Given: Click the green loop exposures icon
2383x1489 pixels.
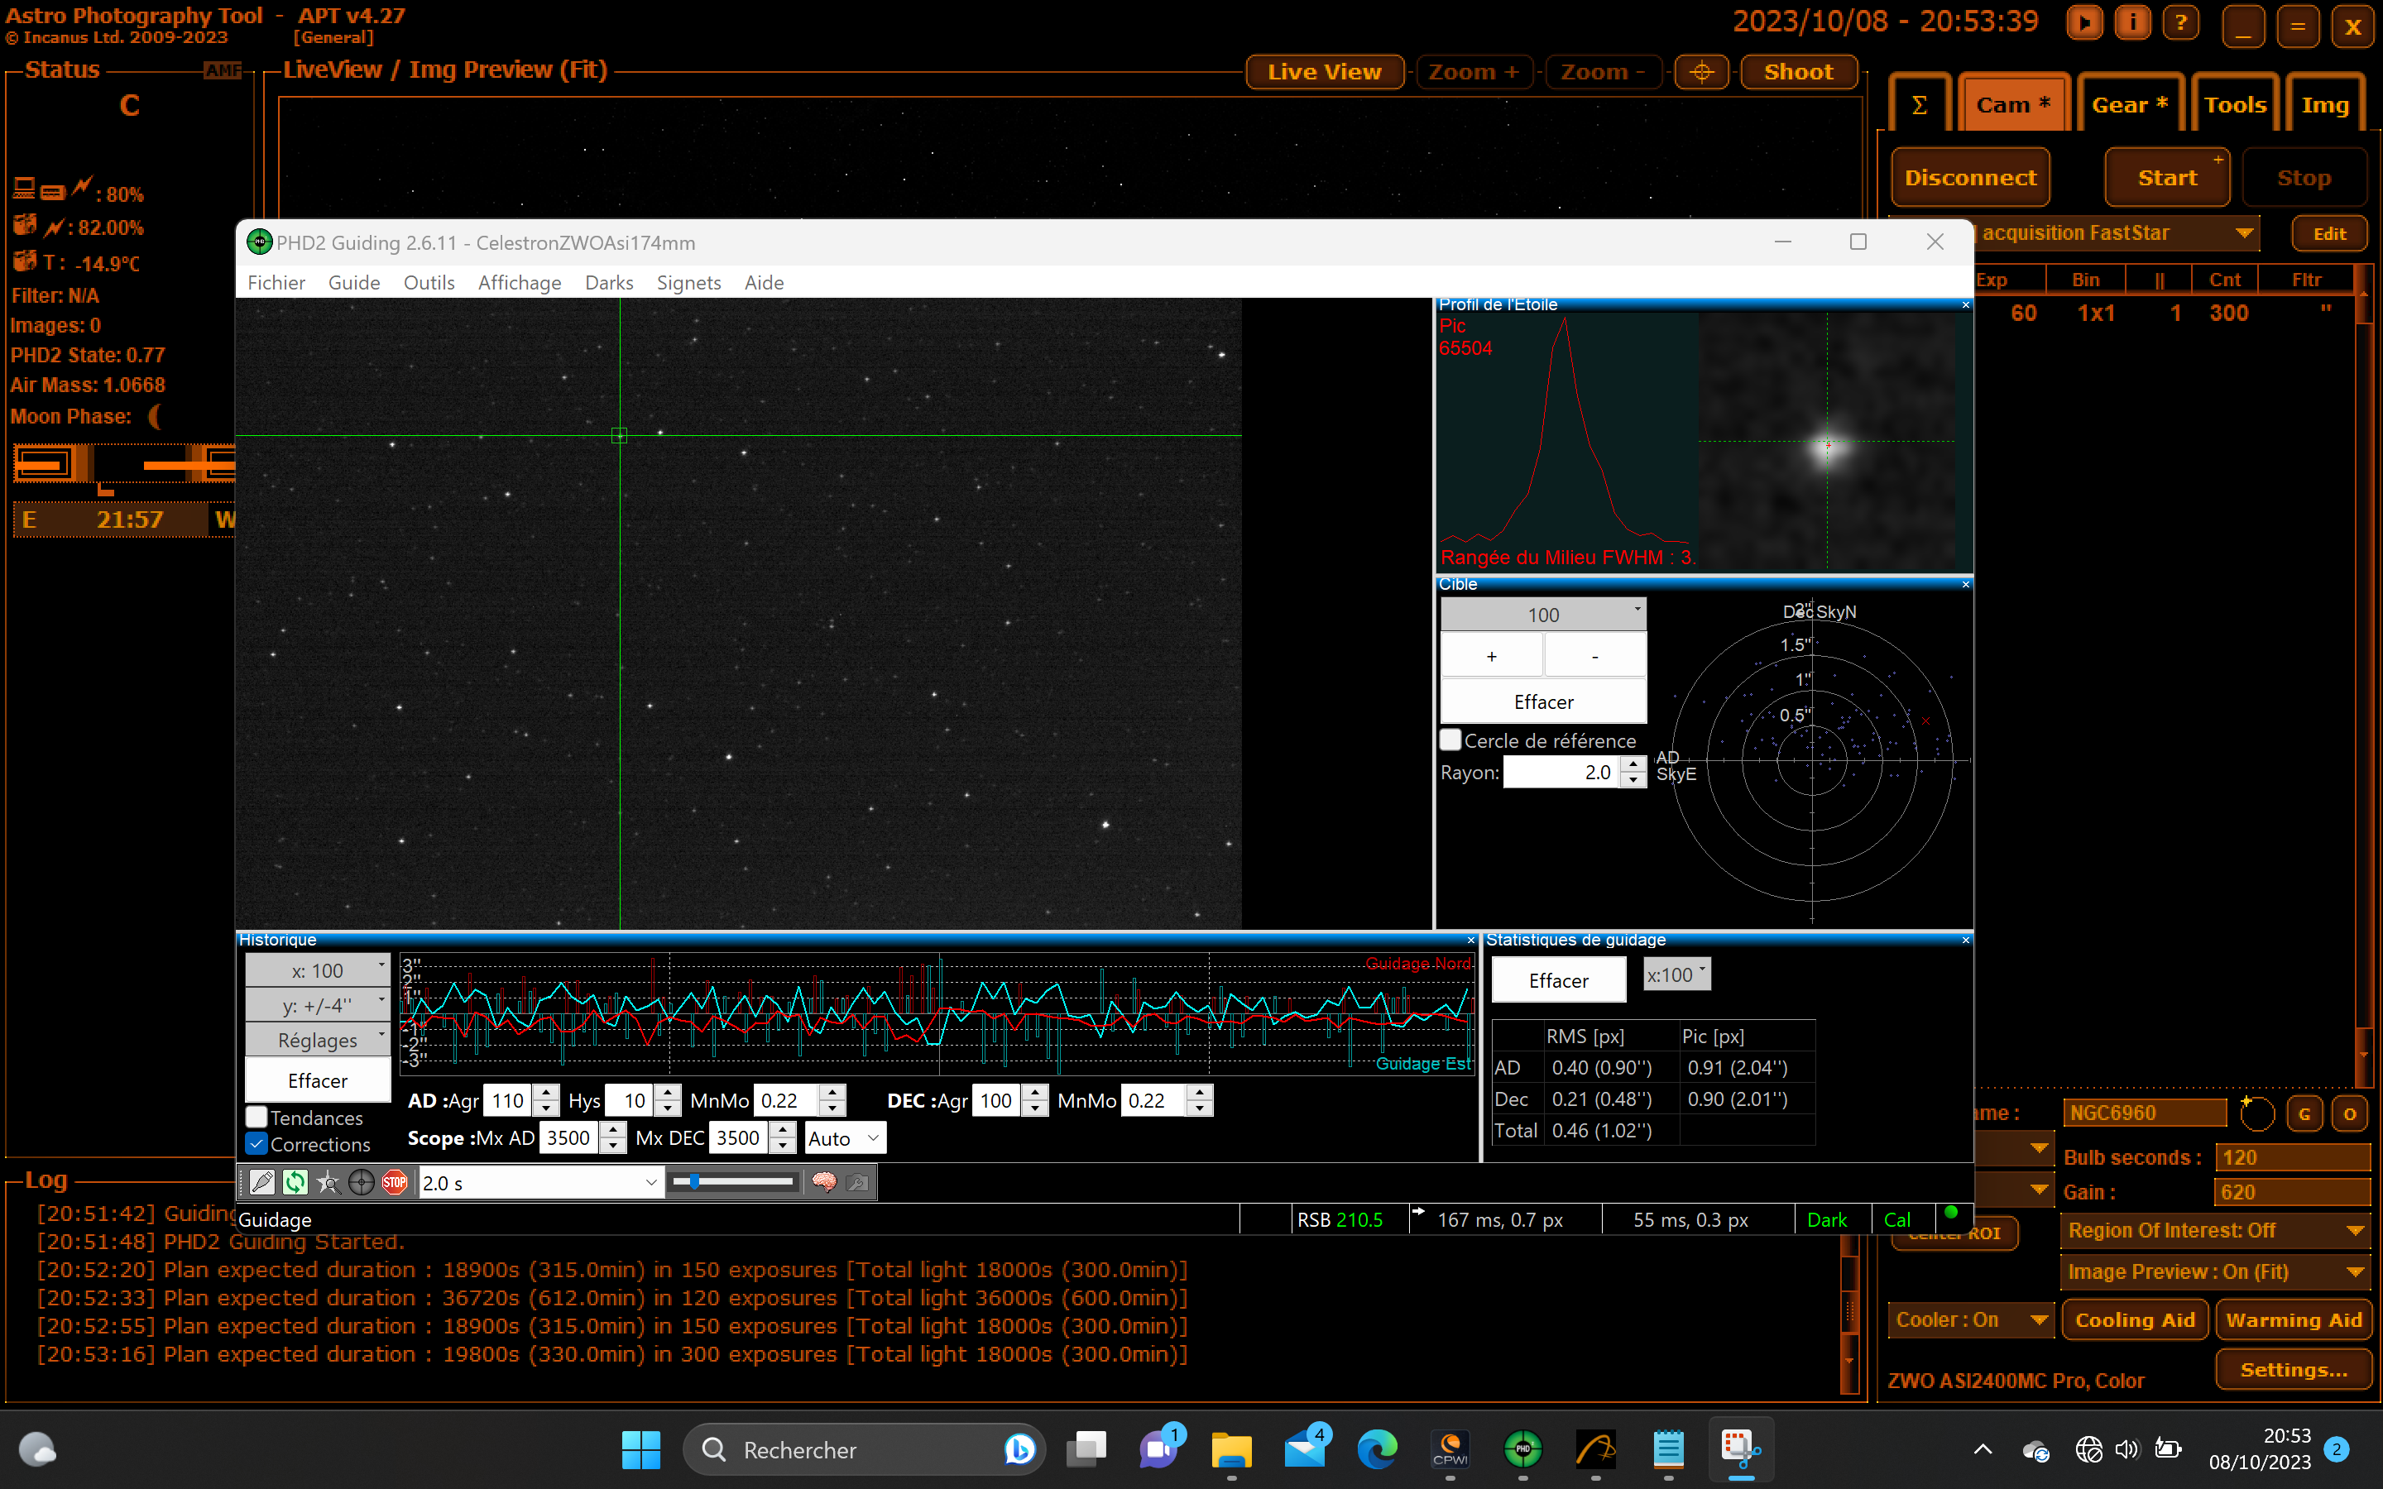Looking at the screenshot, I should point(295,1182).
